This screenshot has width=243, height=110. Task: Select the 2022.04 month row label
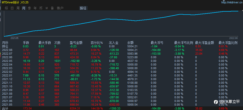(x=7, y=64)
